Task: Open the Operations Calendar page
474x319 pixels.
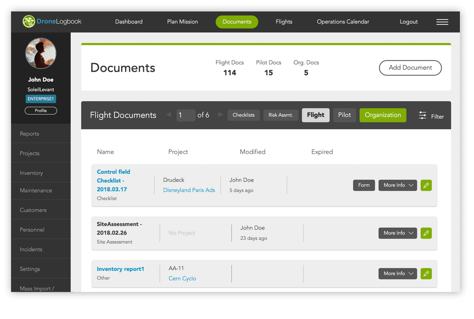Action: coord(343,22)
